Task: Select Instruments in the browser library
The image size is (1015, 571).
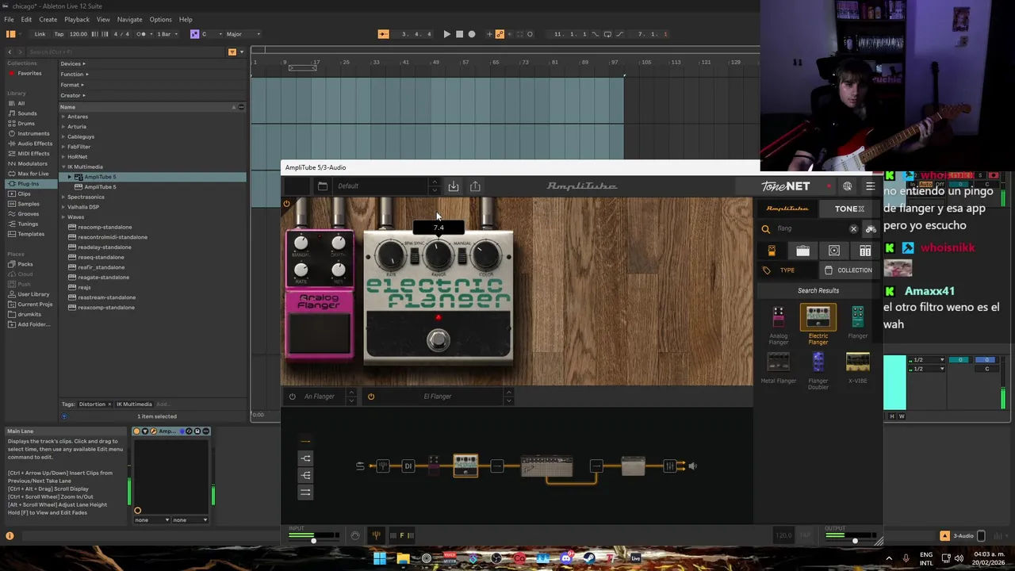Action: tap(33, 133)
